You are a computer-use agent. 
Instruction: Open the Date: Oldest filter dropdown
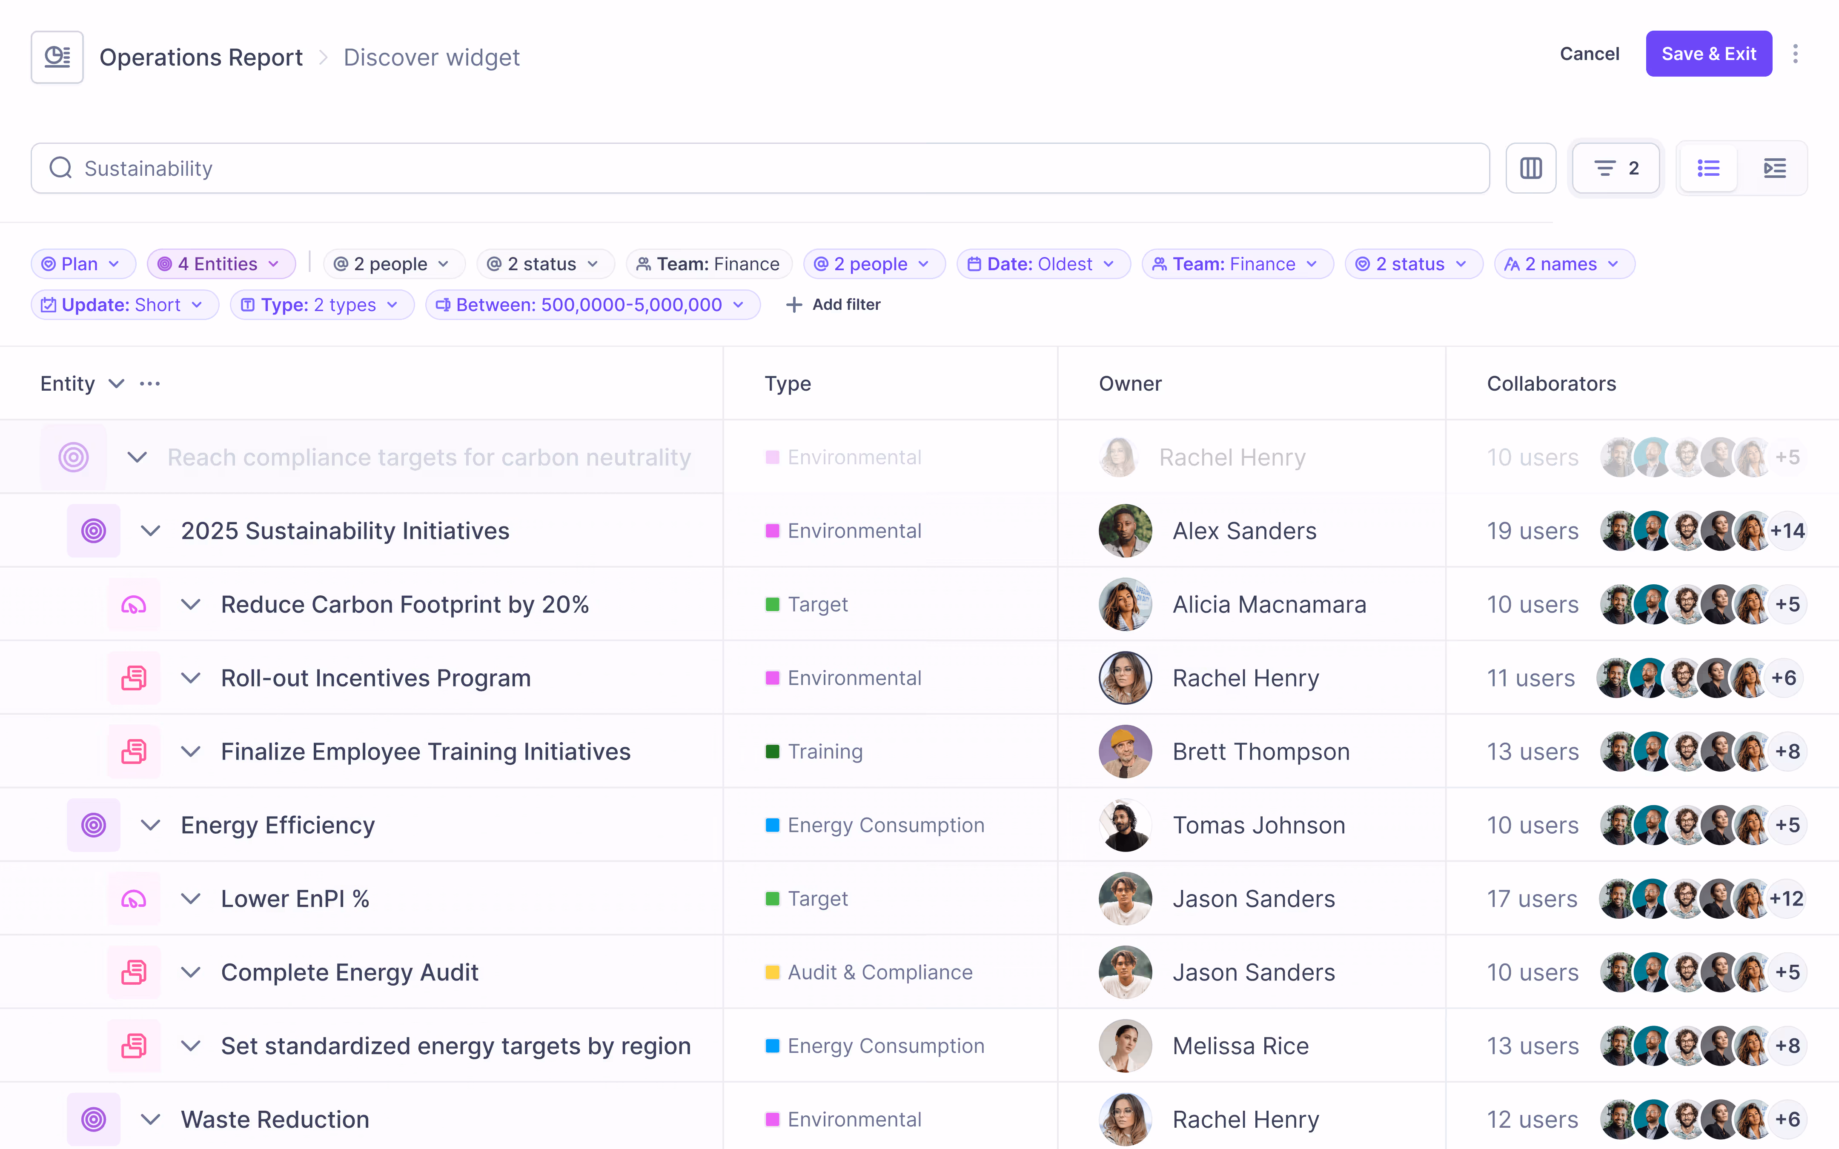tap(1043, 264)
